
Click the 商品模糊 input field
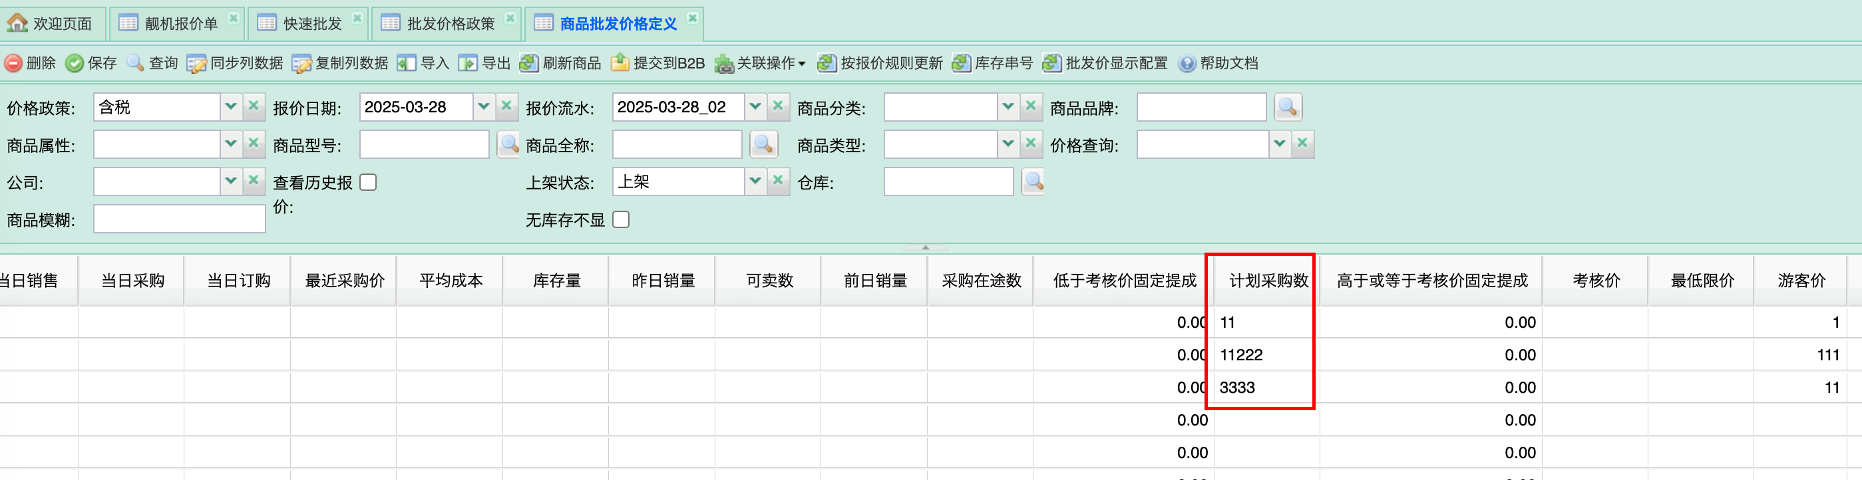179,219
